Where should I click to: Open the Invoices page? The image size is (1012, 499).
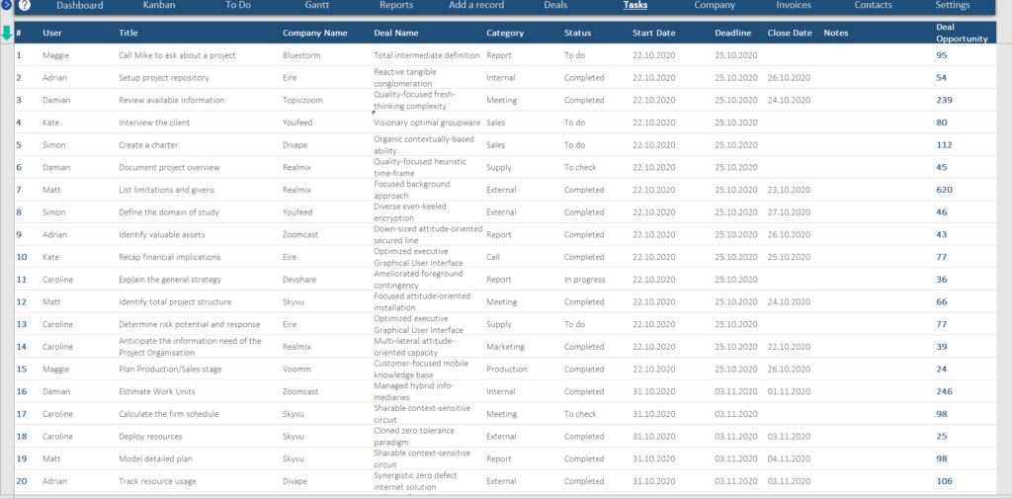coord(794,6)
